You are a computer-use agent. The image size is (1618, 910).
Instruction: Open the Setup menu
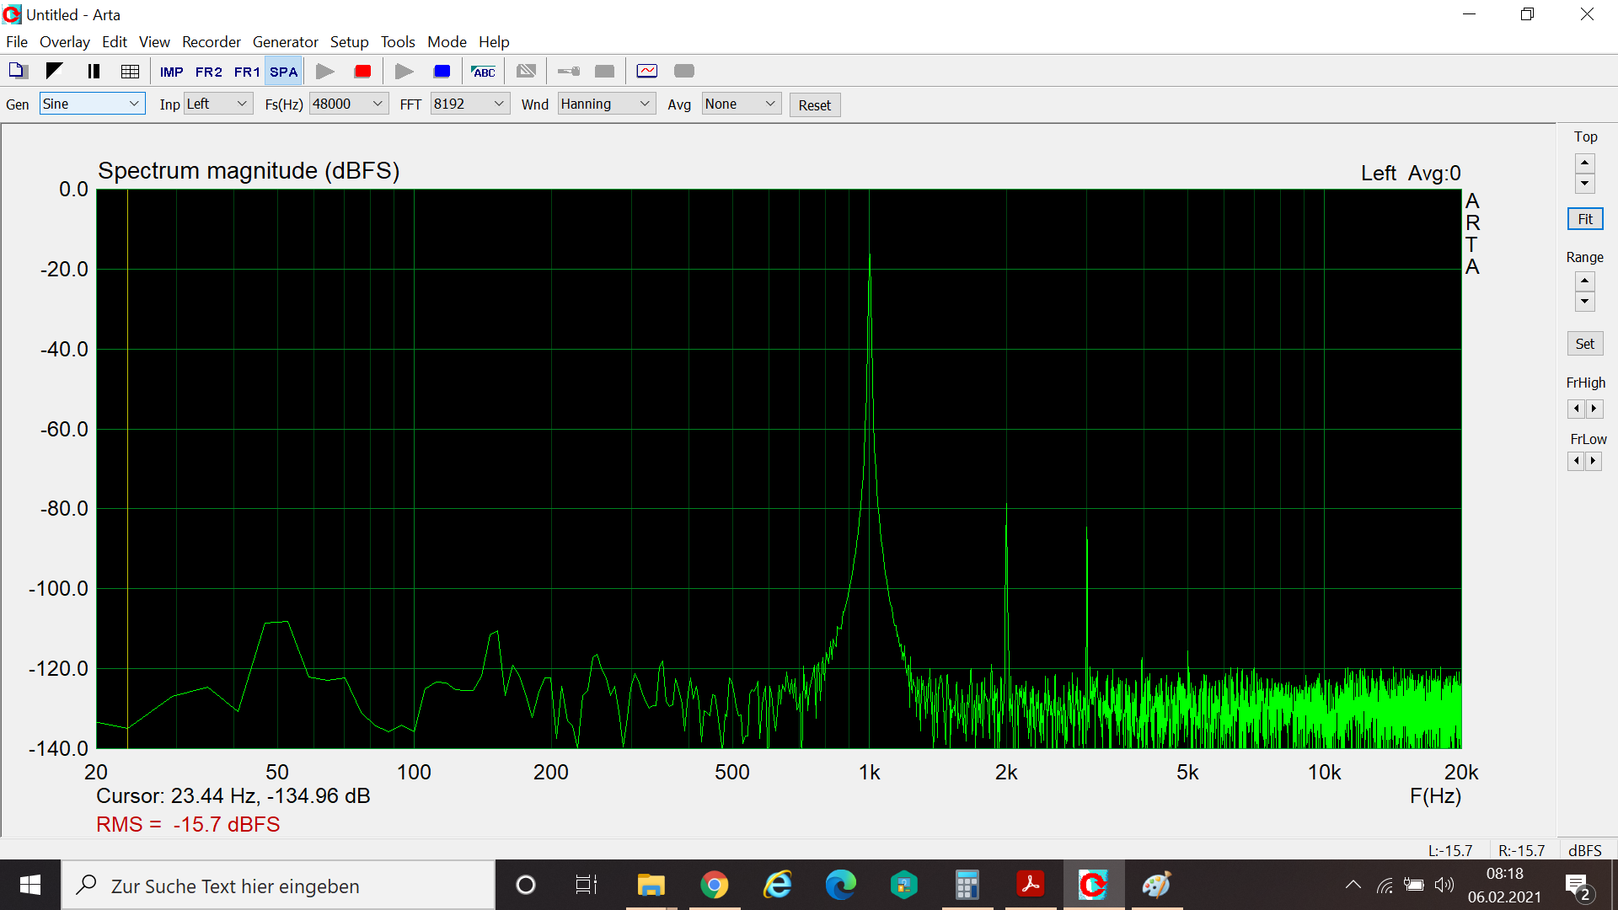[x=350, y=41]
